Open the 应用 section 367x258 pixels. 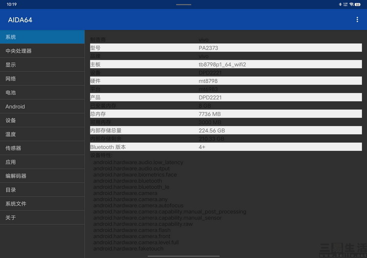click(x=42, y=162)
